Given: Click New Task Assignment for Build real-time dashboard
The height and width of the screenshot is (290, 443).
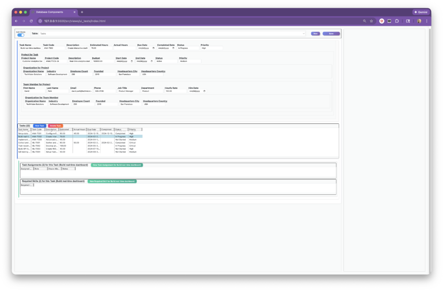Looking at the screenshot, I should 116,165.
